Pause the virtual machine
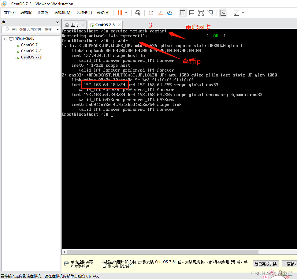 click(120, 13)
